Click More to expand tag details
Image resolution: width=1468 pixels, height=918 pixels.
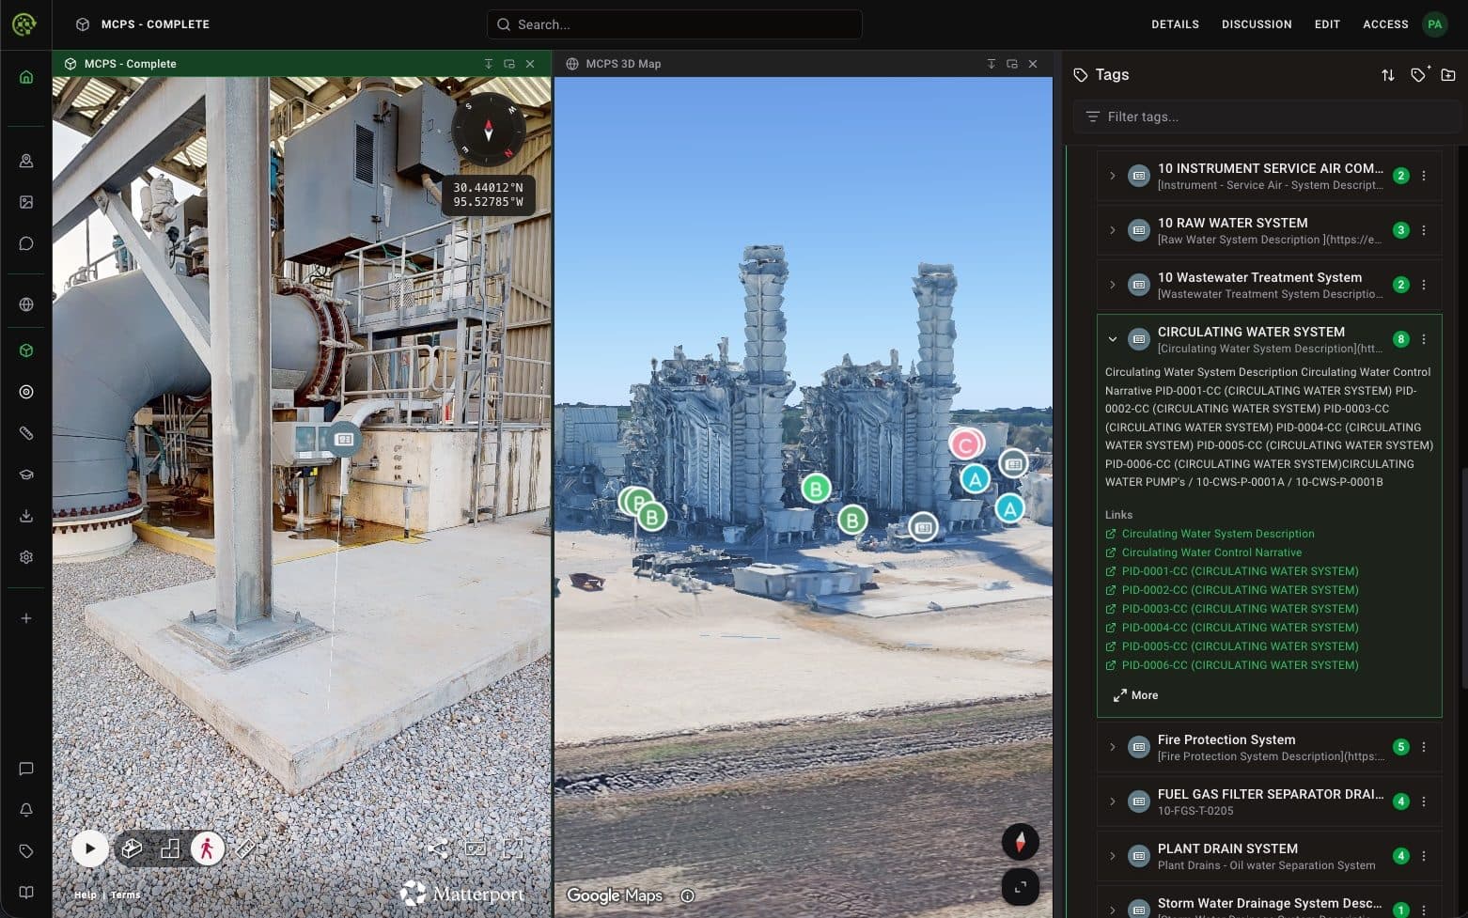[1135, 695]
